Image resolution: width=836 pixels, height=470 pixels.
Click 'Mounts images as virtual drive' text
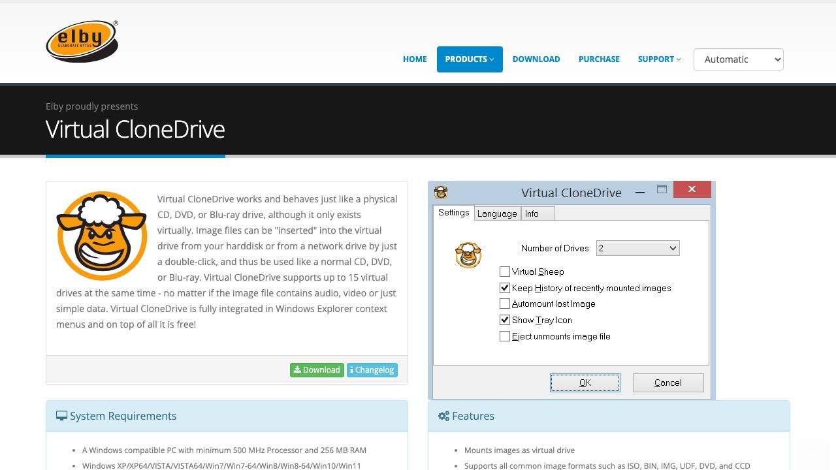[x=519, y=450]
